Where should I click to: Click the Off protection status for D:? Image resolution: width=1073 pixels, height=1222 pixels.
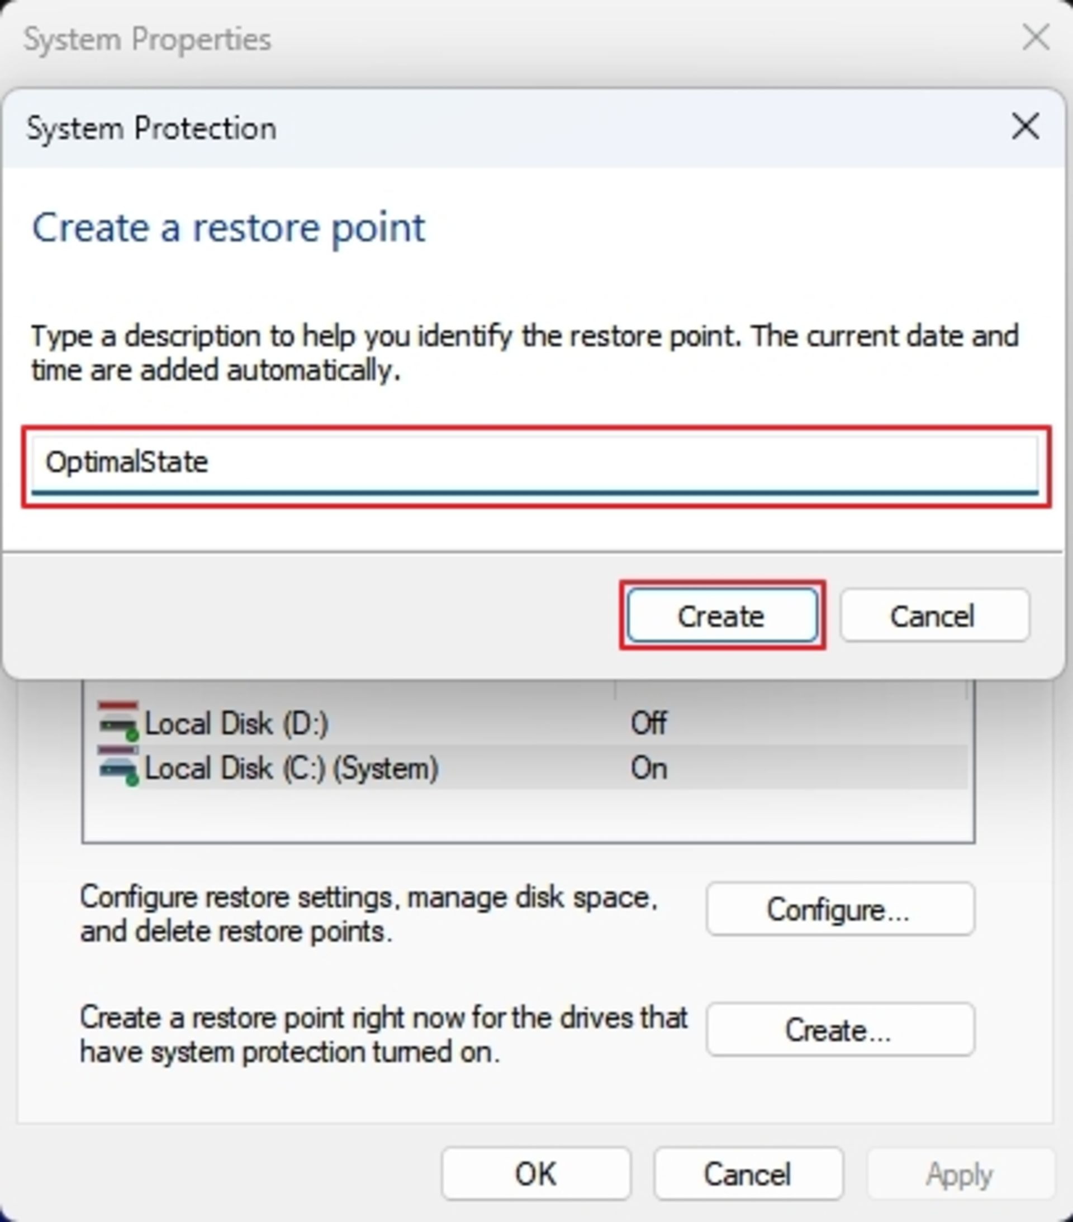[648, 723]
